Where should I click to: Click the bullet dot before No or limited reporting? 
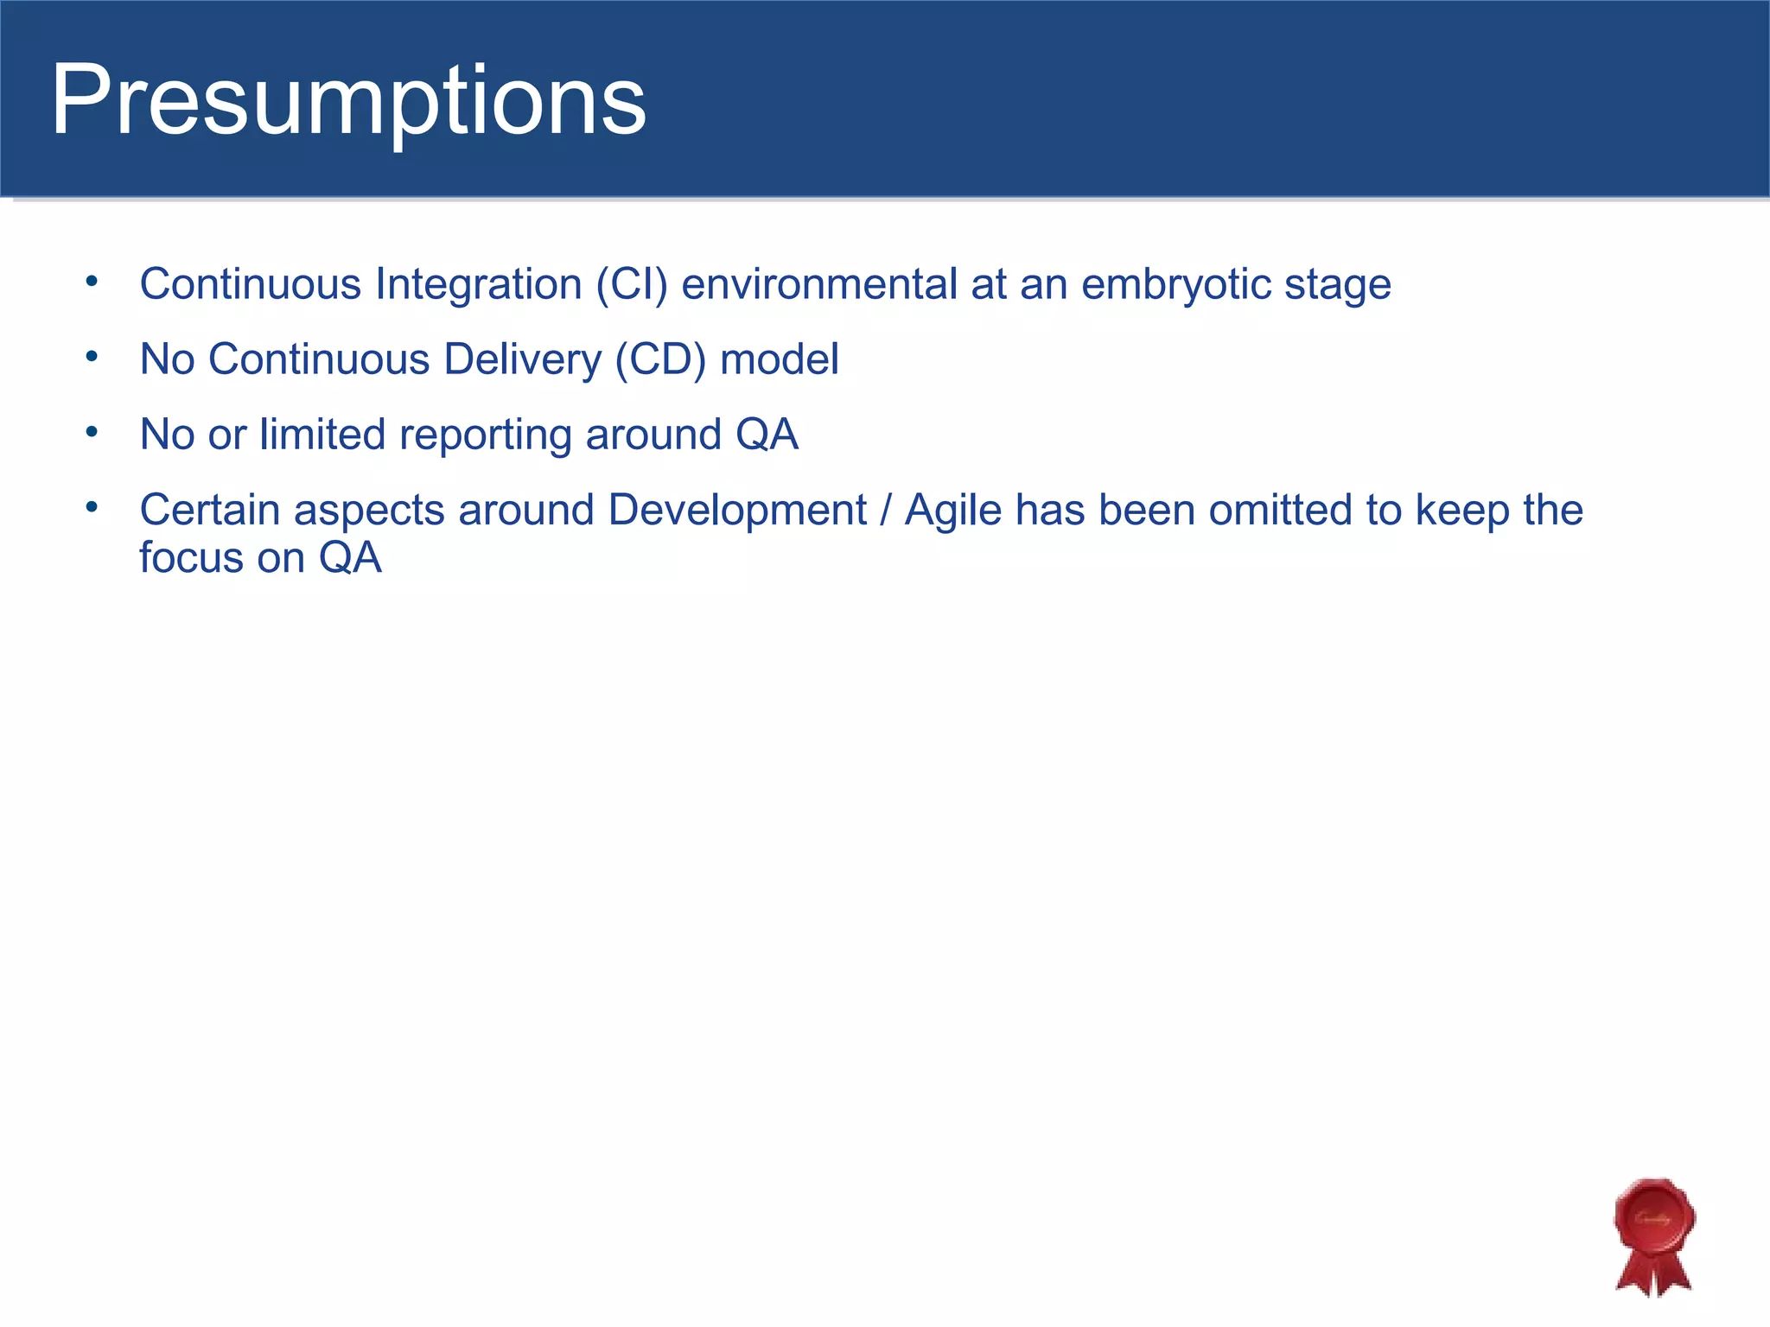tap(92, 431)
